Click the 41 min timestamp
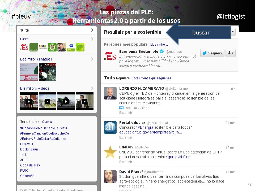Image resolution: width=255 pixels, height=191 pixels. coord(231,172)
